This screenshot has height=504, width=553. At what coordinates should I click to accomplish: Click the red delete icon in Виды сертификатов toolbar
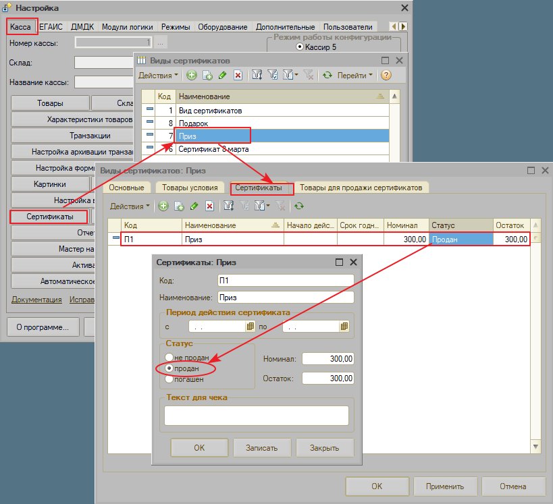click(238, 75)
